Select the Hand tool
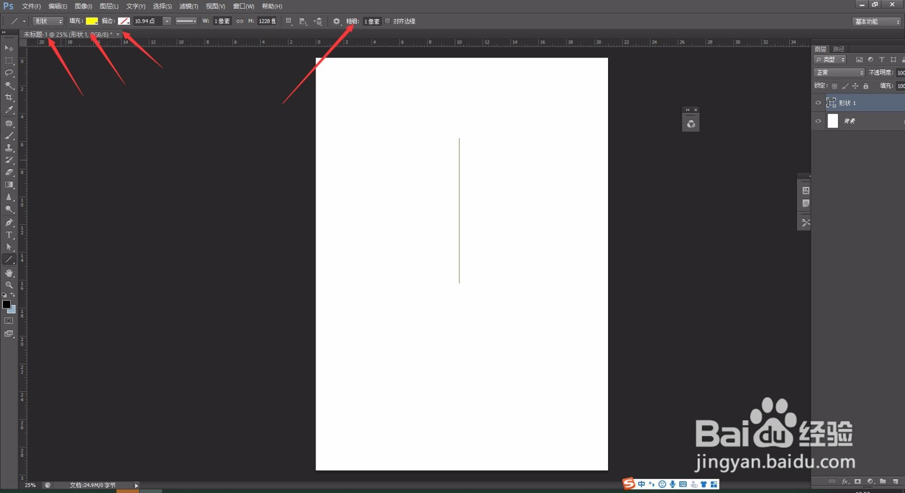 pyautogui.click(x=9, y=273)
